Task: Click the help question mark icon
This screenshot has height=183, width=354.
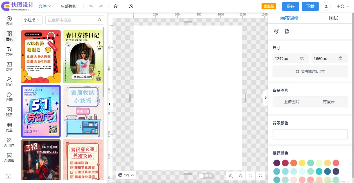Action: pyautogui.click(x=9, y=176)
